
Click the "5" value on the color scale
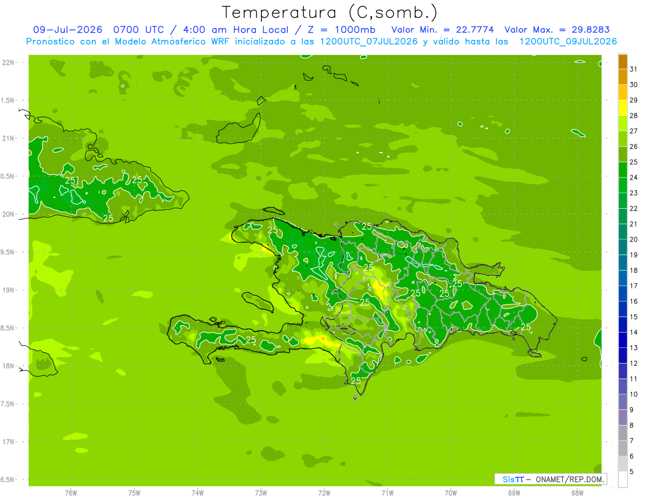632,471
